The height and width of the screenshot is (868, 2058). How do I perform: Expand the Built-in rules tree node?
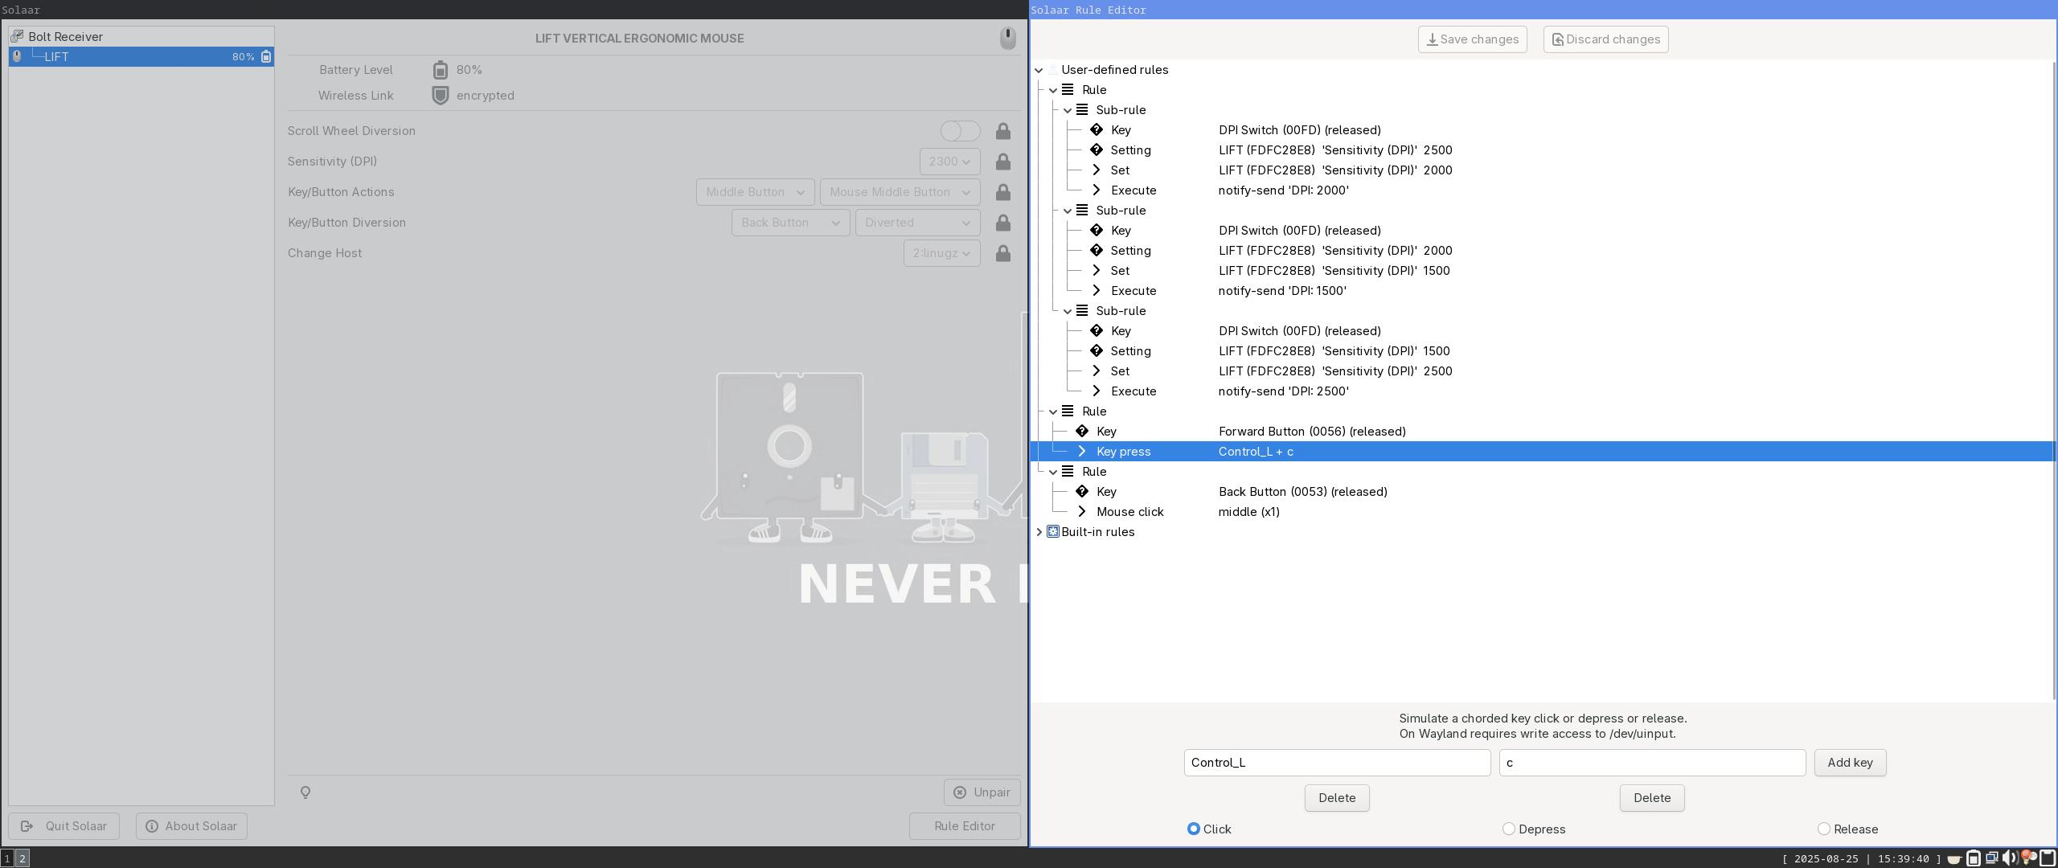coord(1039,532)
